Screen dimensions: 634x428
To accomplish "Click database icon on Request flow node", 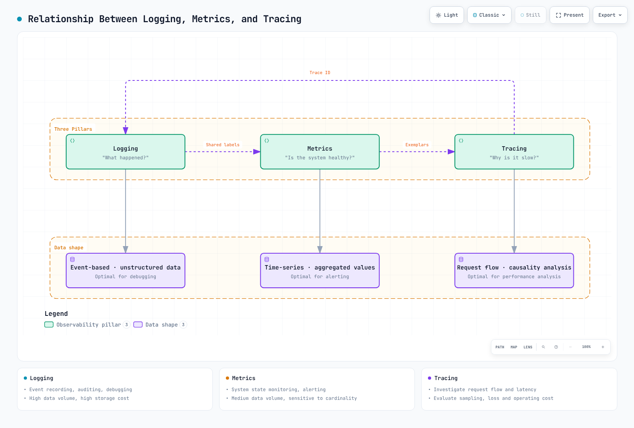I will pyautogui.click(x=461, y=260).
